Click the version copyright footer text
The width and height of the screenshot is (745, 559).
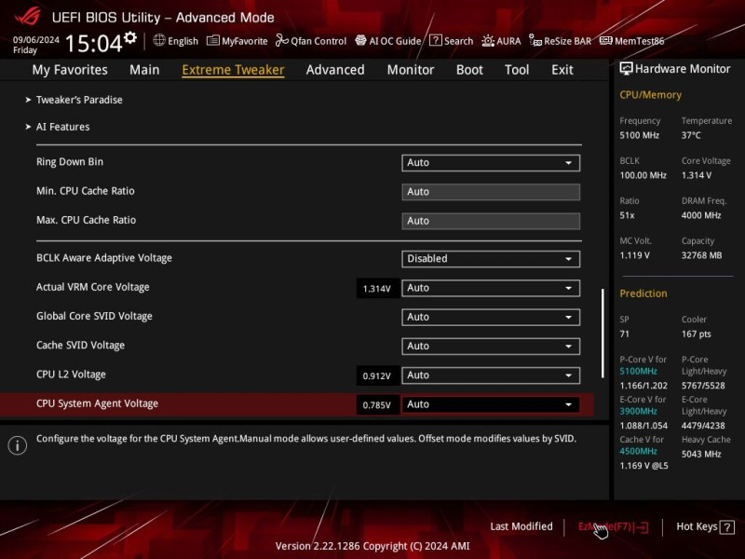point(372,546)
